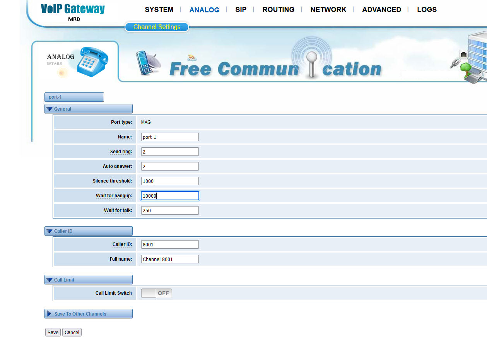Click the Wait for talk label
Viewport: 487px width, 338px height.
[118, 210]
